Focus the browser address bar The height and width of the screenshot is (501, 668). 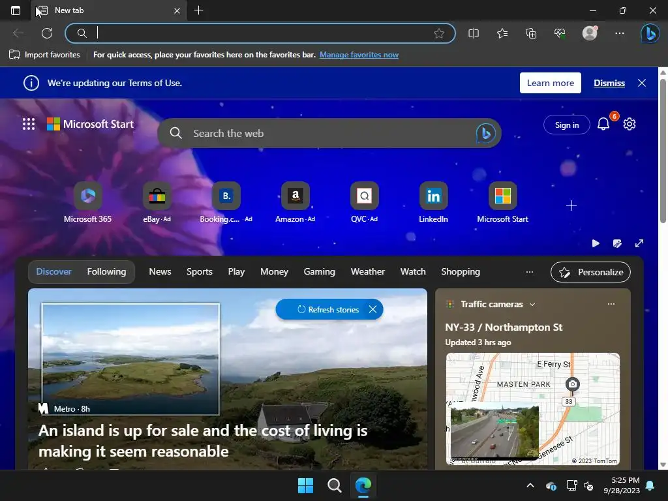coord(260,33)
